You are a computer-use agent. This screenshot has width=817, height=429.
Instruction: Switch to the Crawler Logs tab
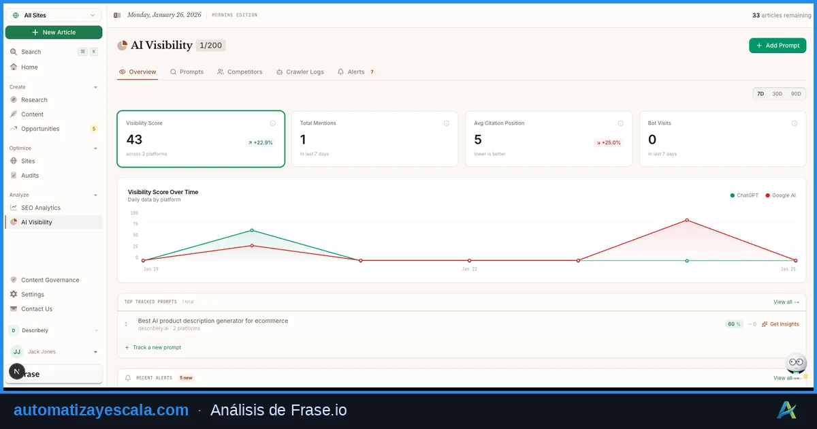(300, 71)
